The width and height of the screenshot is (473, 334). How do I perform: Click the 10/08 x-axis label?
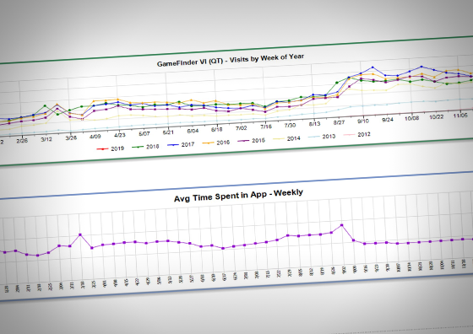point(412,118)
